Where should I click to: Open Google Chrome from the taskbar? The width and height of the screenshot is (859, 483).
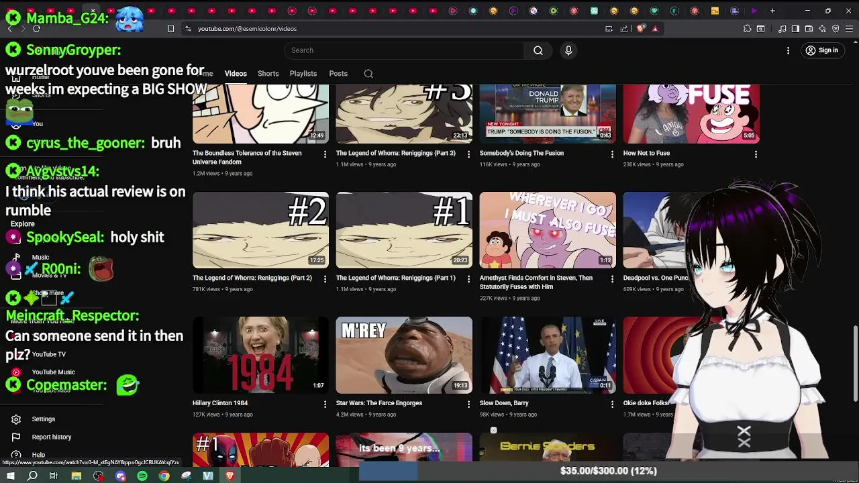tap(164, 476)
